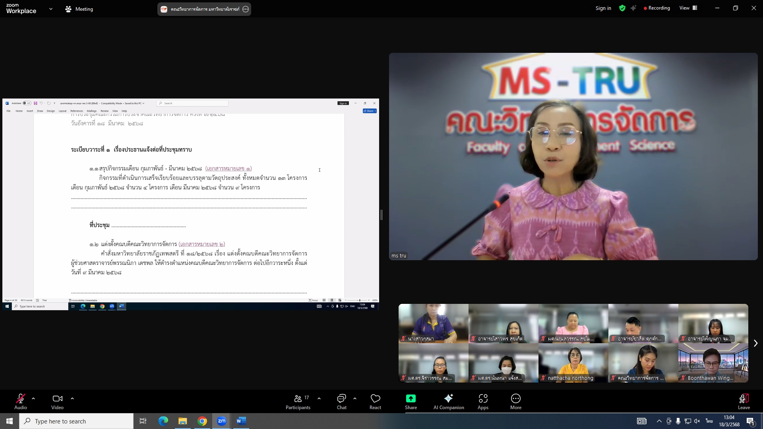The width and height of the screenshot is (763, 429).
Task: Open the Participants list
Action: tap(298, 402)
